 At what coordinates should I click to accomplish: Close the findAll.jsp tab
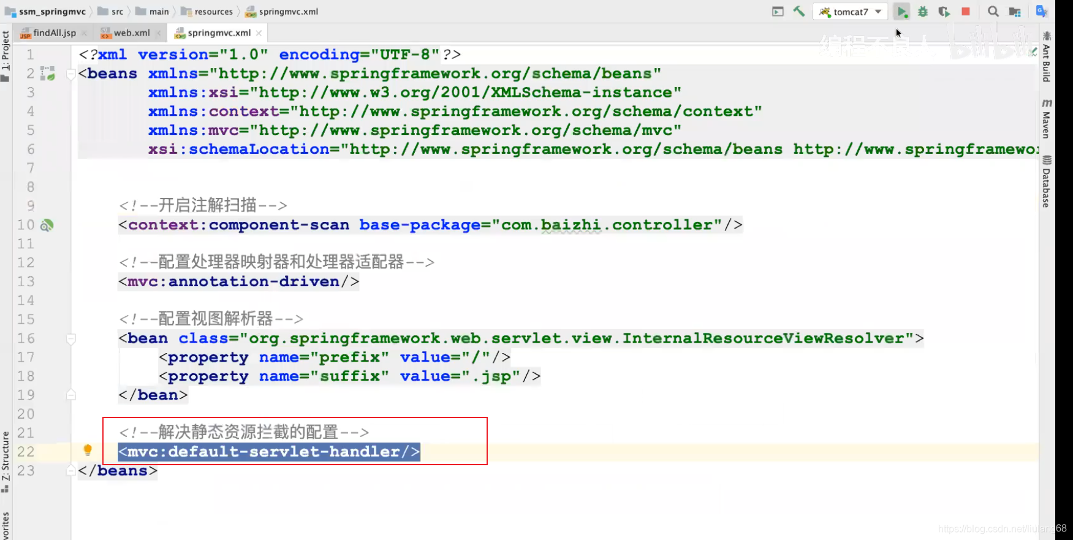click(85, 33)
